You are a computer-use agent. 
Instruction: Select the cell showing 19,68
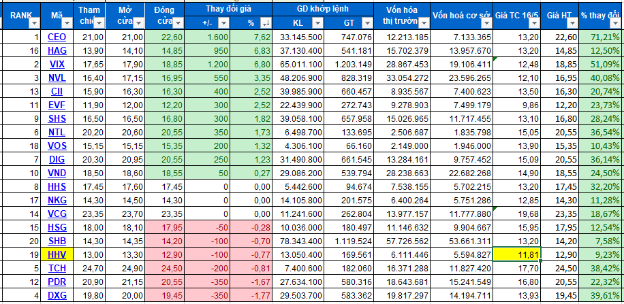click(x=516, y=214)
